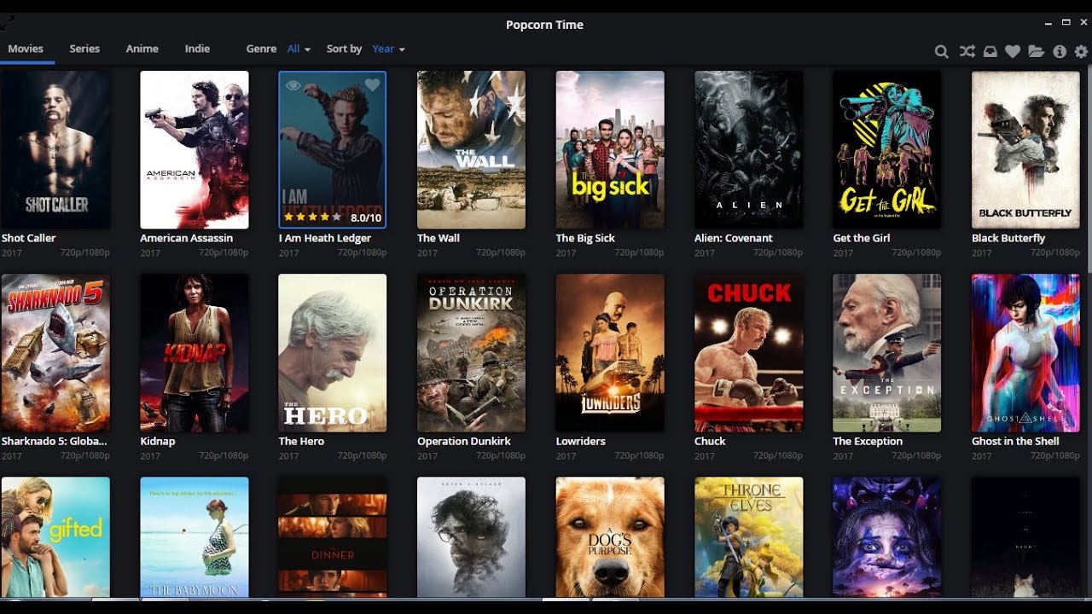The width and height of the screenshot is (1092, 614).
Task: Open the About info icon
Action: pyautogui.click(x=1060, y=51)
